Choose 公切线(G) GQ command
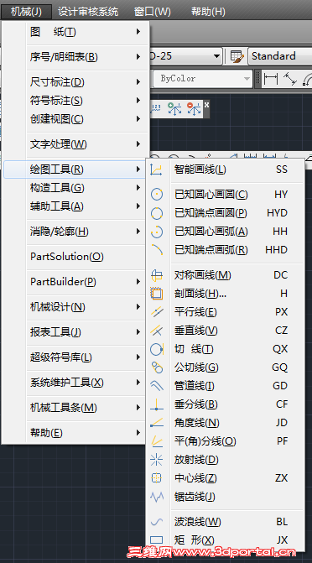The image size is (312, 563). coord(226,368)
